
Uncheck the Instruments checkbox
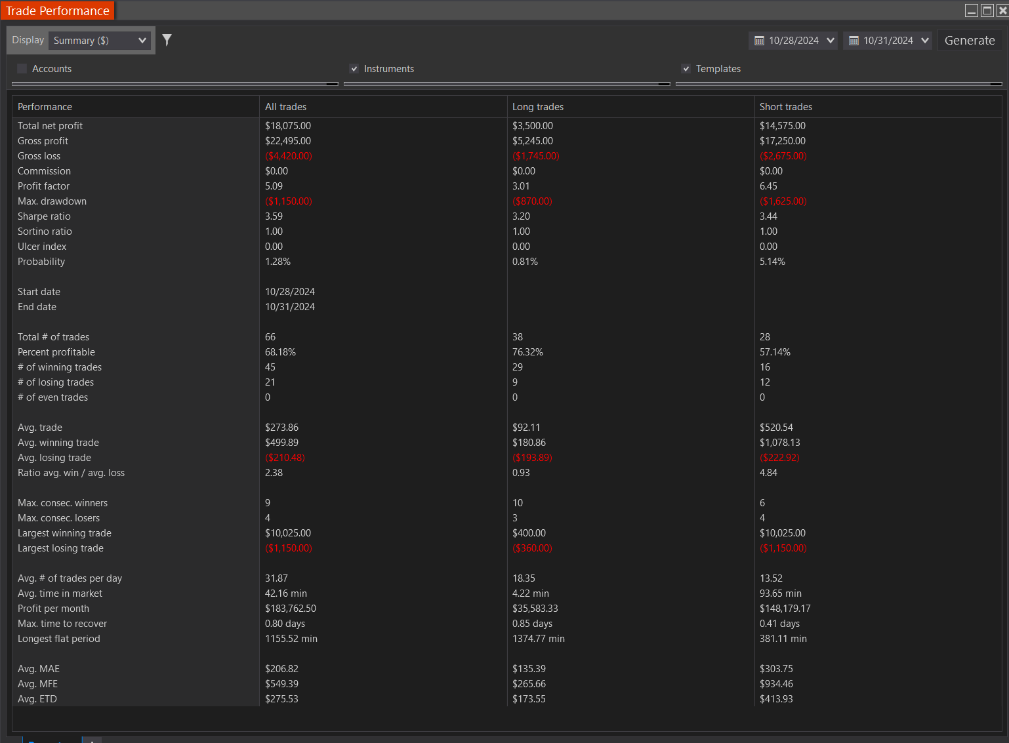pyautogui.click(x=354, y=69)
